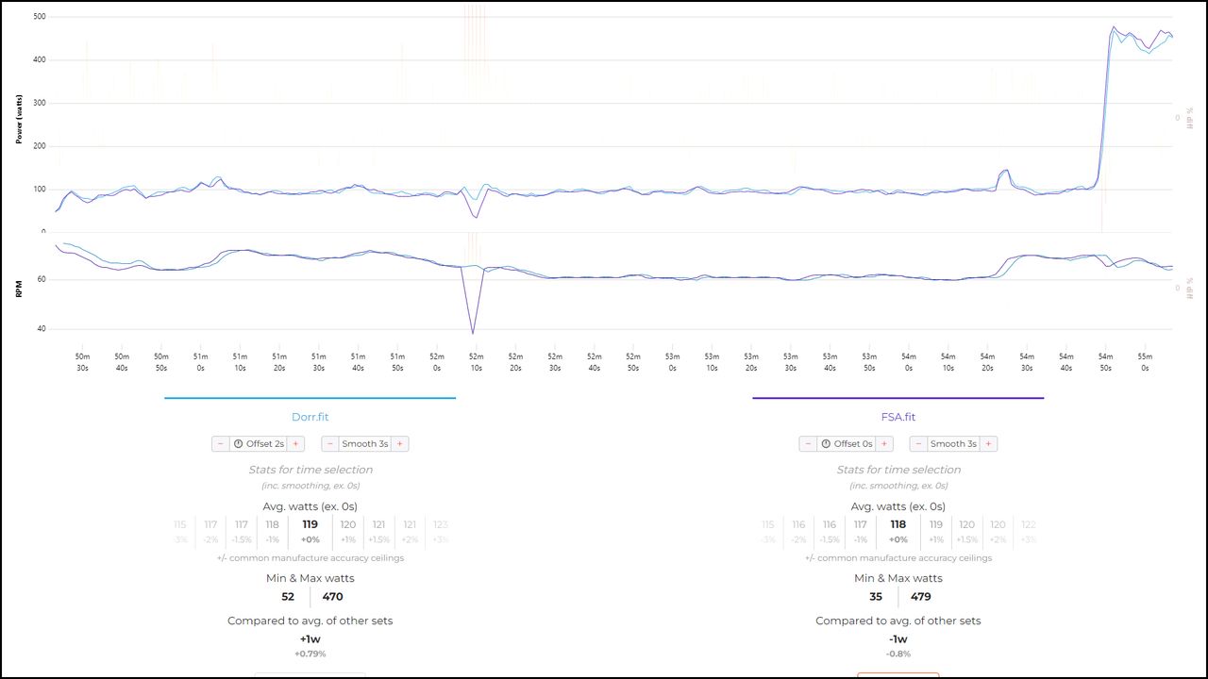Decrease Dorr.fit smoothing value

pos(329,443)
